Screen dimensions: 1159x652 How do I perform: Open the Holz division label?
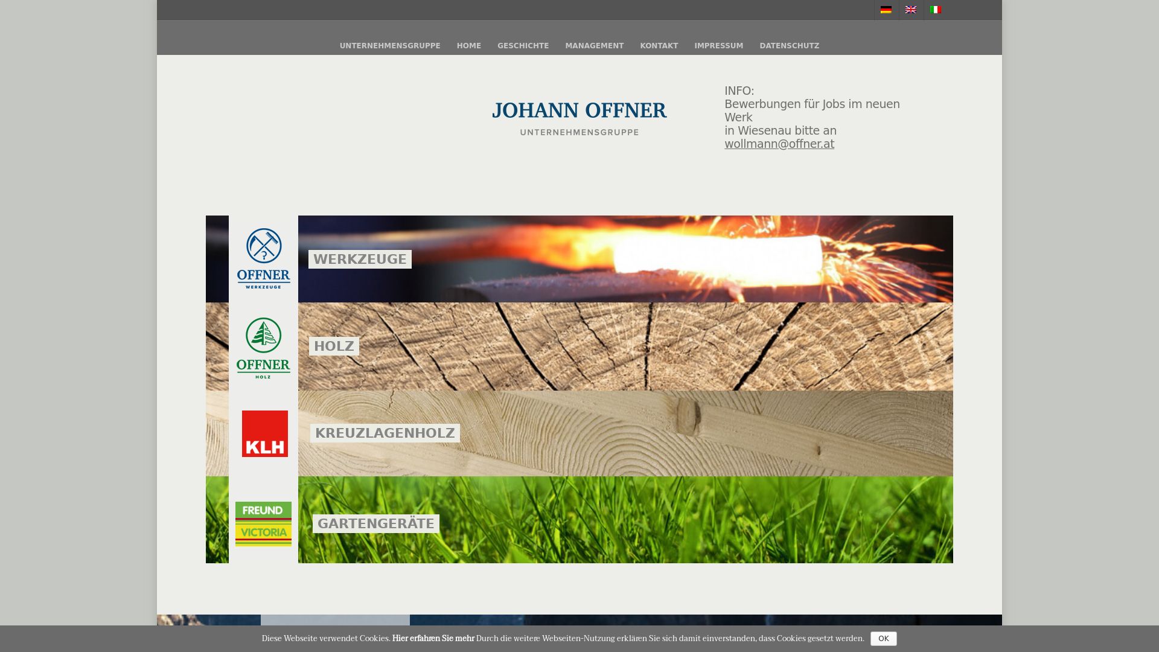pyautogui.click(x=334, y=346)
